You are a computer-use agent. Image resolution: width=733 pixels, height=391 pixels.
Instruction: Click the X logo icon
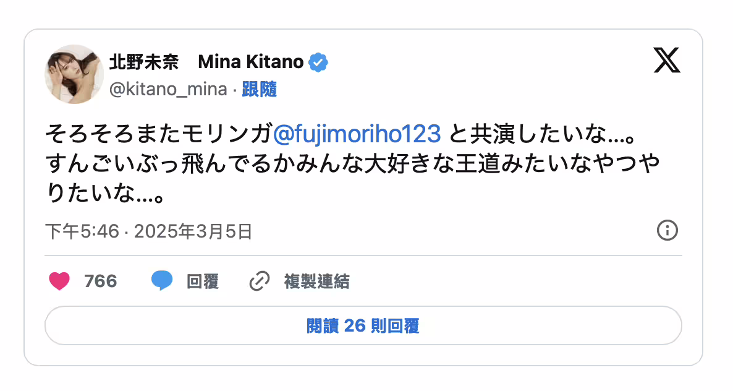tap(667, 61)
